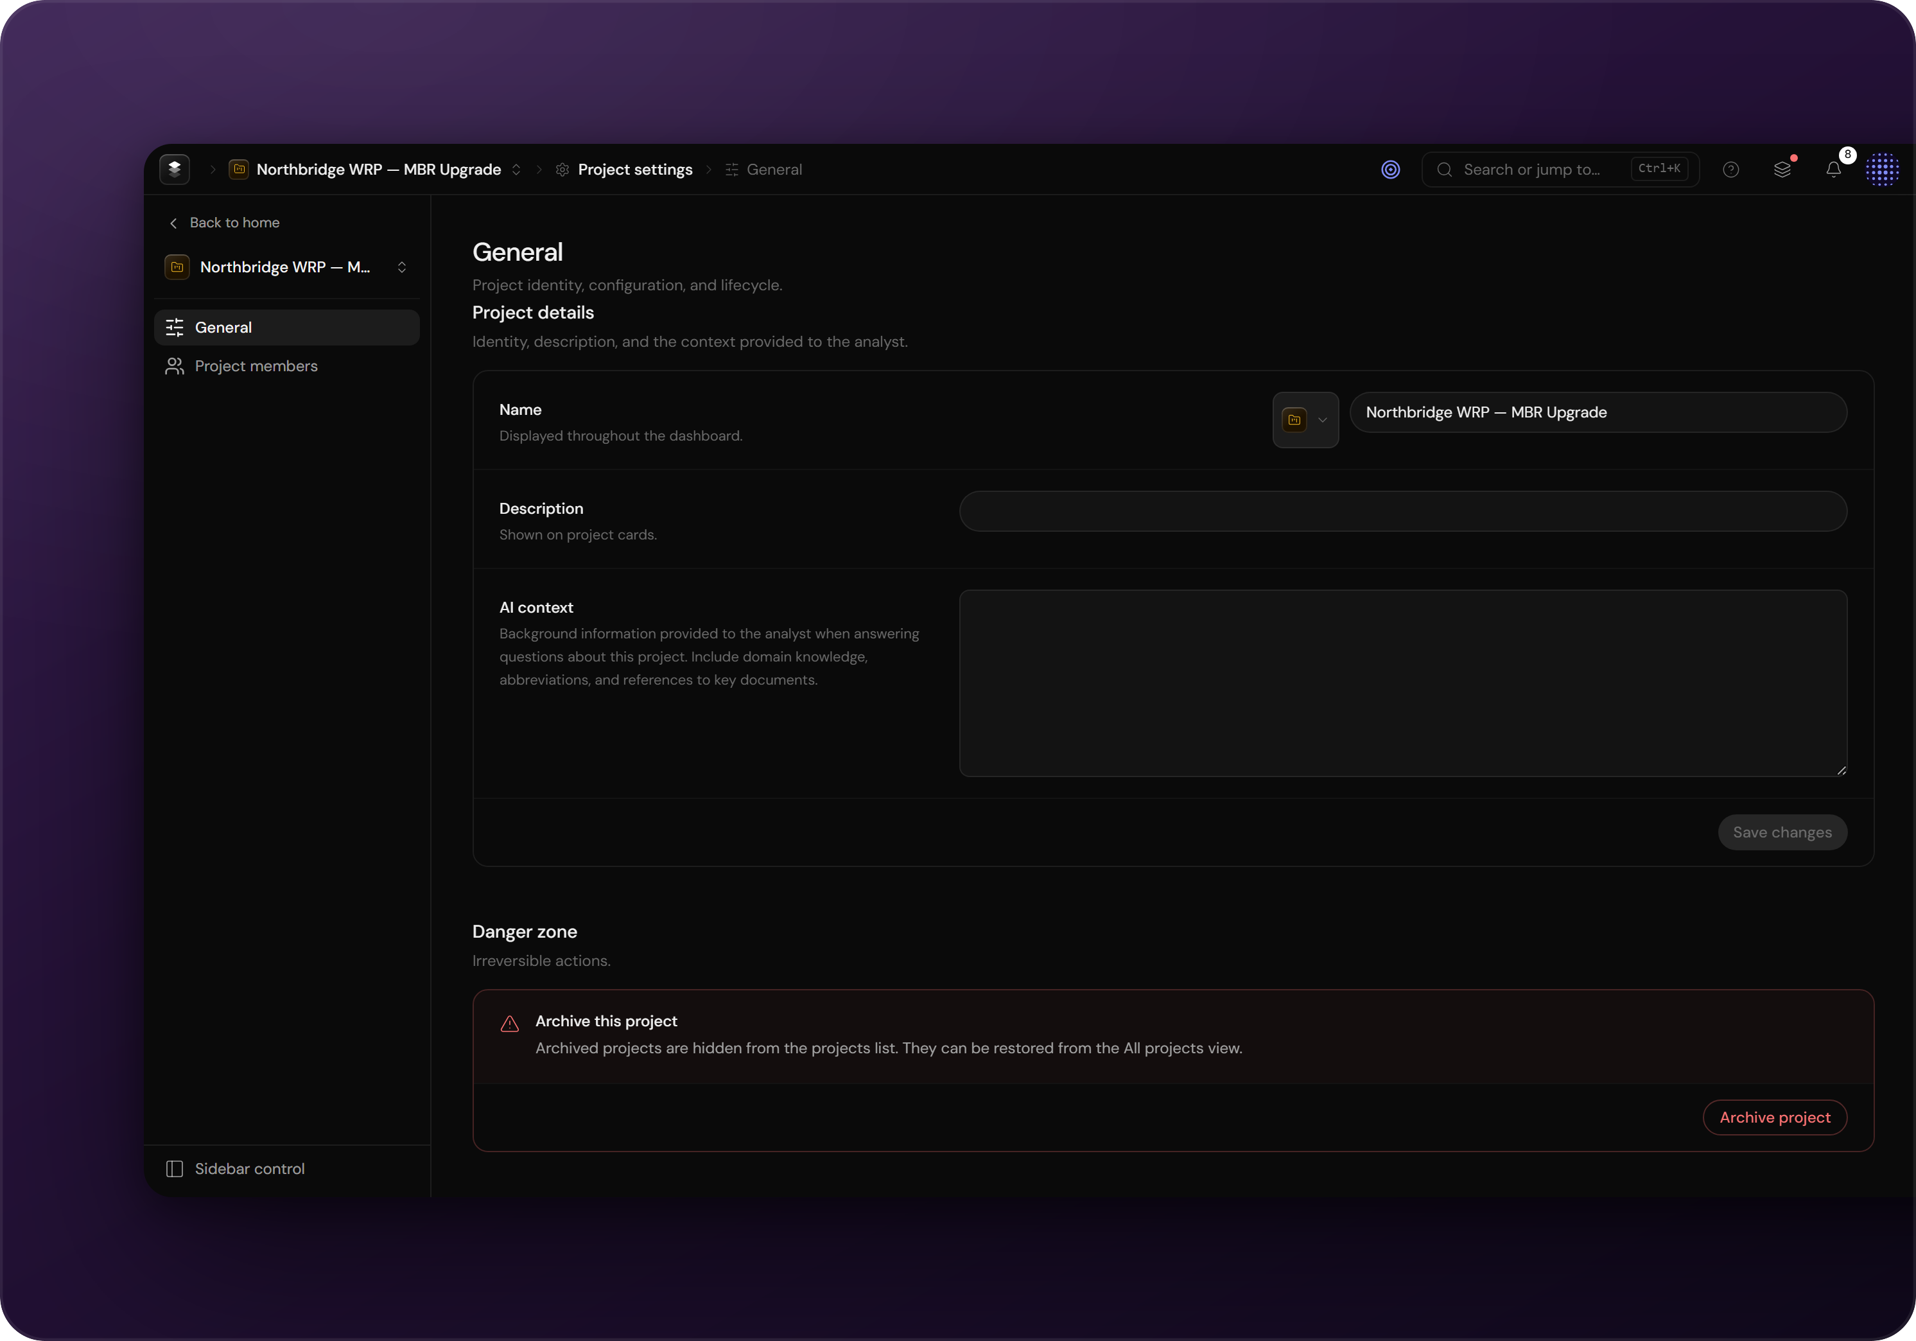Open the dotted user avatar menu
The height and width of the screenshot is (1341, 1916).
point(1883,170)
